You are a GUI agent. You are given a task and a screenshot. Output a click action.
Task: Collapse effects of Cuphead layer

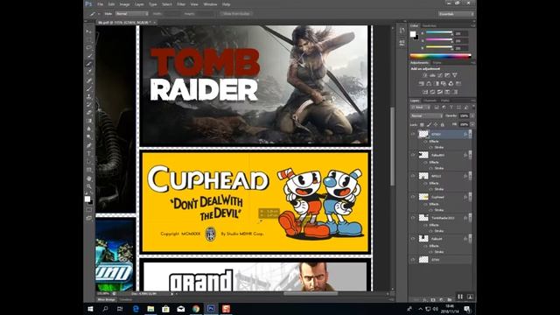[x=470, y=197]
